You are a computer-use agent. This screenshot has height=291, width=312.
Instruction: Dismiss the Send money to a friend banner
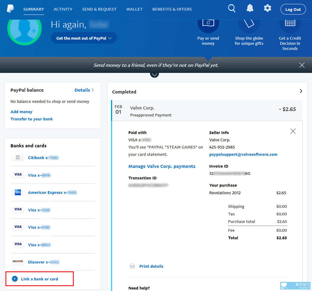302,65
